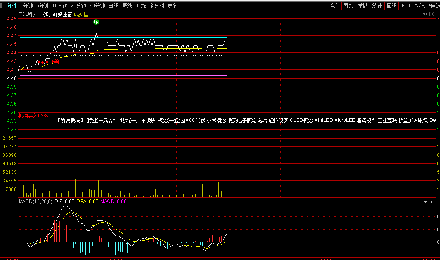Image resolution: width=440 pixels, height=260 pixels.
Task: Open the MACD panel dropdown arrow
Action: click(426, 201)
